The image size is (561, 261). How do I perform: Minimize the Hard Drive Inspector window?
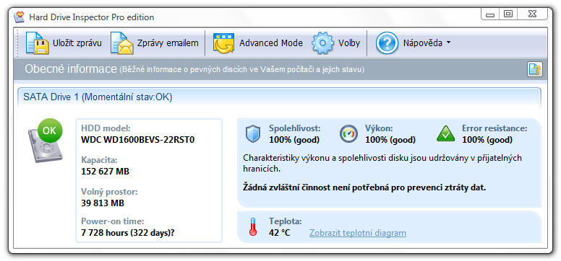490,14
